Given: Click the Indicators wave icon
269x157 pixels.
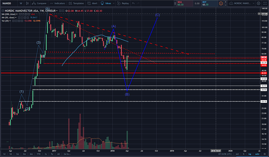Looking at the screenshot, I should (x=51, y=3).
